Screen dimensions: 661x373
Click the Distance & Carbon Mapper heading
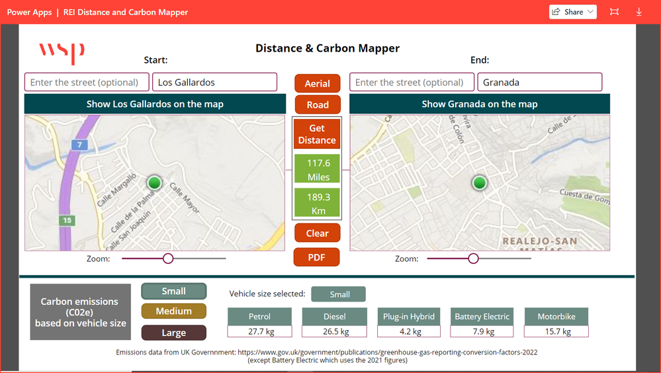[328, 48]
